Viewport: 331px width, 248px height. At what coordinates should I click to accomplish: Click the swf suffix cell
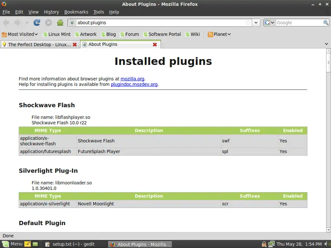pos(250,141)
